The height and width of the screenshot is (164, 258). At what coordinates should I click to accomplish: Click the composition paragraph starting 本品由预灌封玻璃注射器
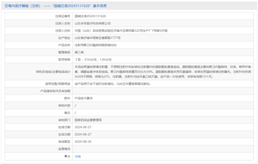coord(163,72)
